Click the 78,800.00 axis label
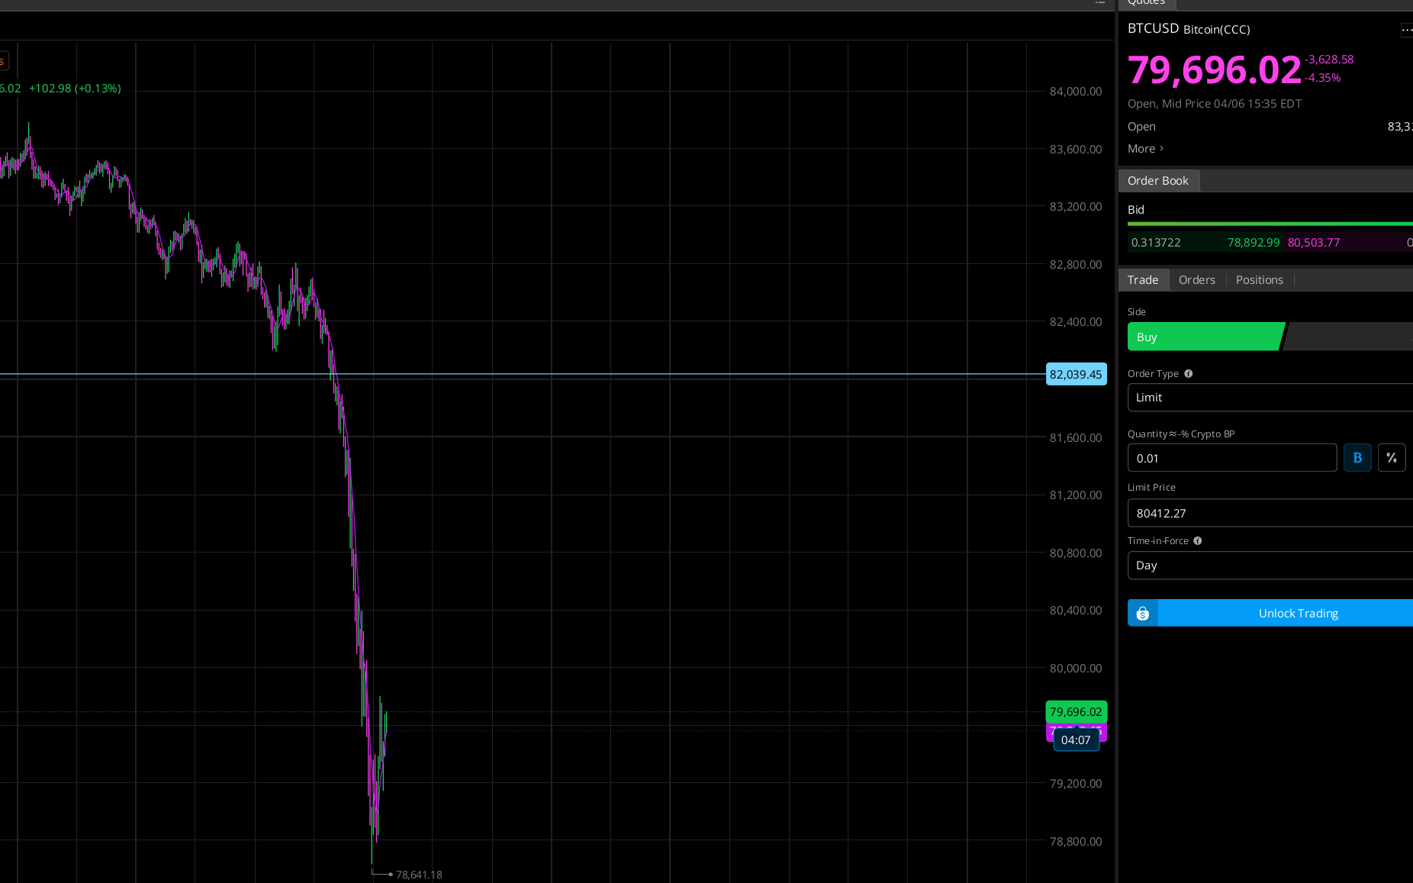Viewport: 1413px width, 883px height. 1076,842
